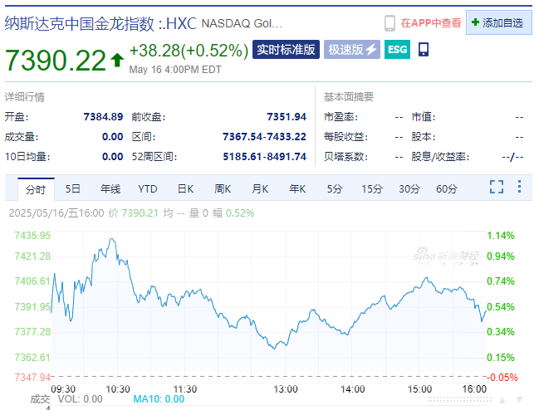Click the opening price 7384.89
Image resolution: width=539 pixels, height=410 pixels.
click(104, 117)
